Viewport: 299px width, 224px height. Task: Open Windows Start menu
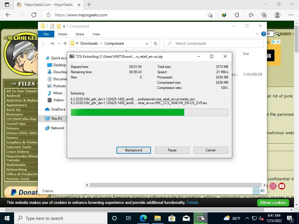point(7,218)
